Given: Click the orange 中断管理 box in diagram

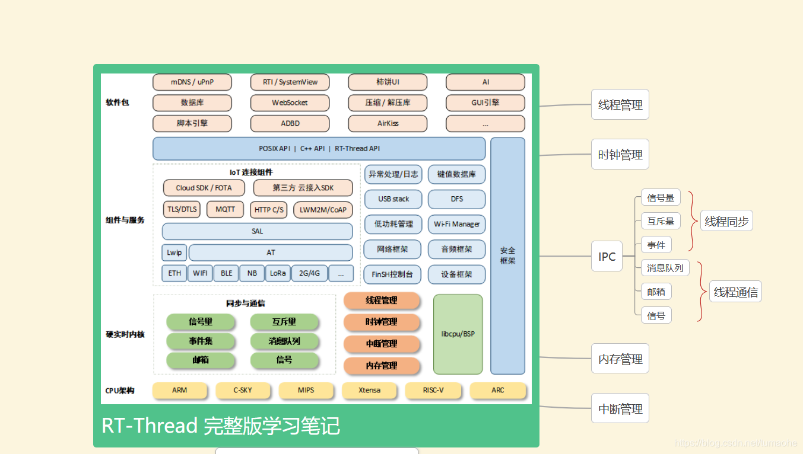Looking at the screenshot, I should click(x=382, y=344).
